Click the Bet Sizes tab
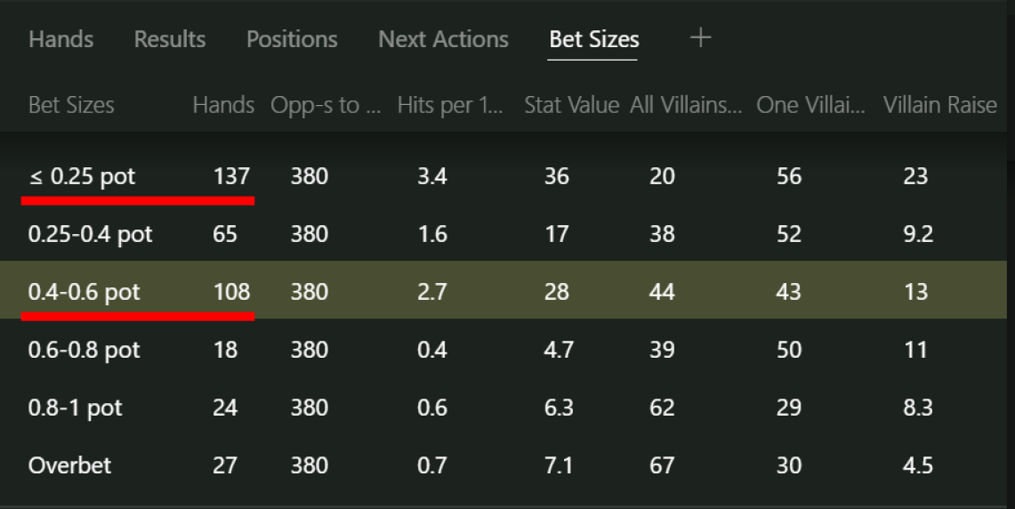Viewport: 1015px width, 509px height. click(593, 39)
